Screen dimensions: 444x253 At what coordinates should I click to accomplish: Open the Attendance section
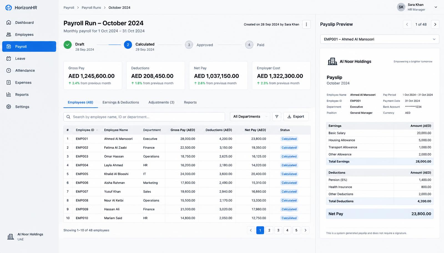[x=29, y=70]
